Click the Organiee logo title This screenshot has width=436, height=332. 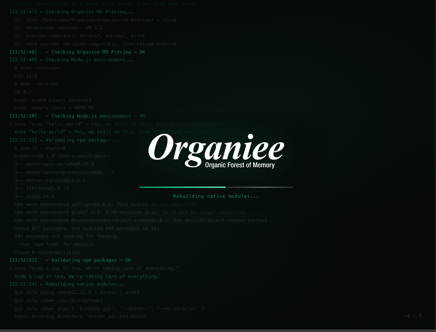coord(216,148)
